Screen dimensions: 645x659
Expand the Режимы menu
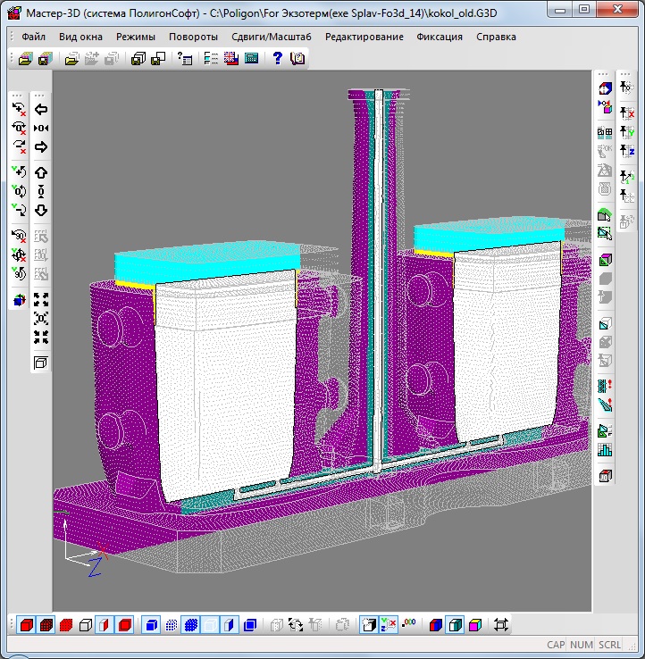tap(135, 38)
